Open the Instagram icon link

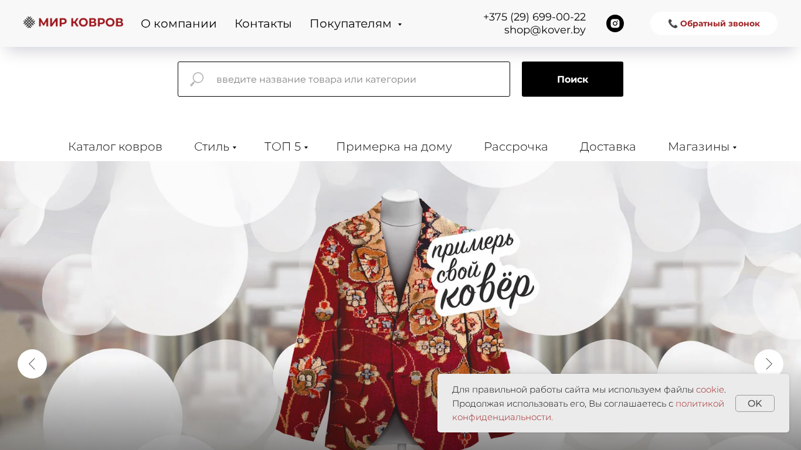click(x=615, y=23)
